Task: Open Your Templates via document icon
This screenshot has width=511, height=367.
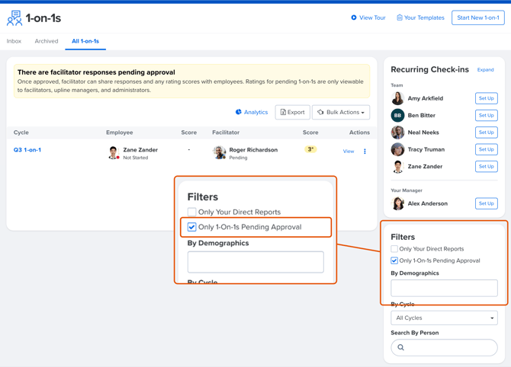Action: coord(400,18)
